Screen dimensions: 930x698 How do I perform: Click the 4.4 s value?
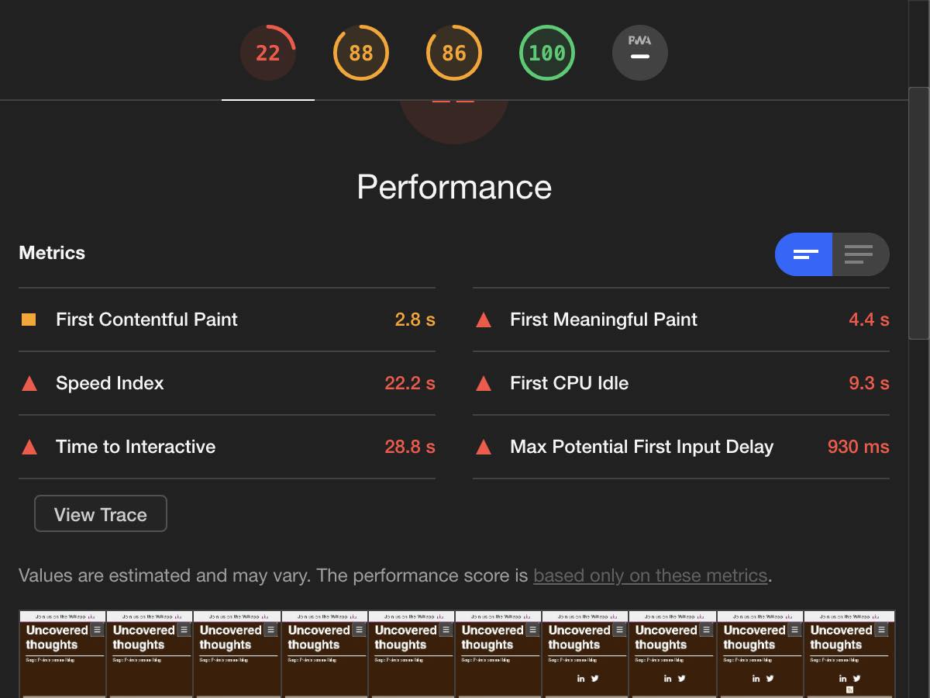[x=869, y=320]
